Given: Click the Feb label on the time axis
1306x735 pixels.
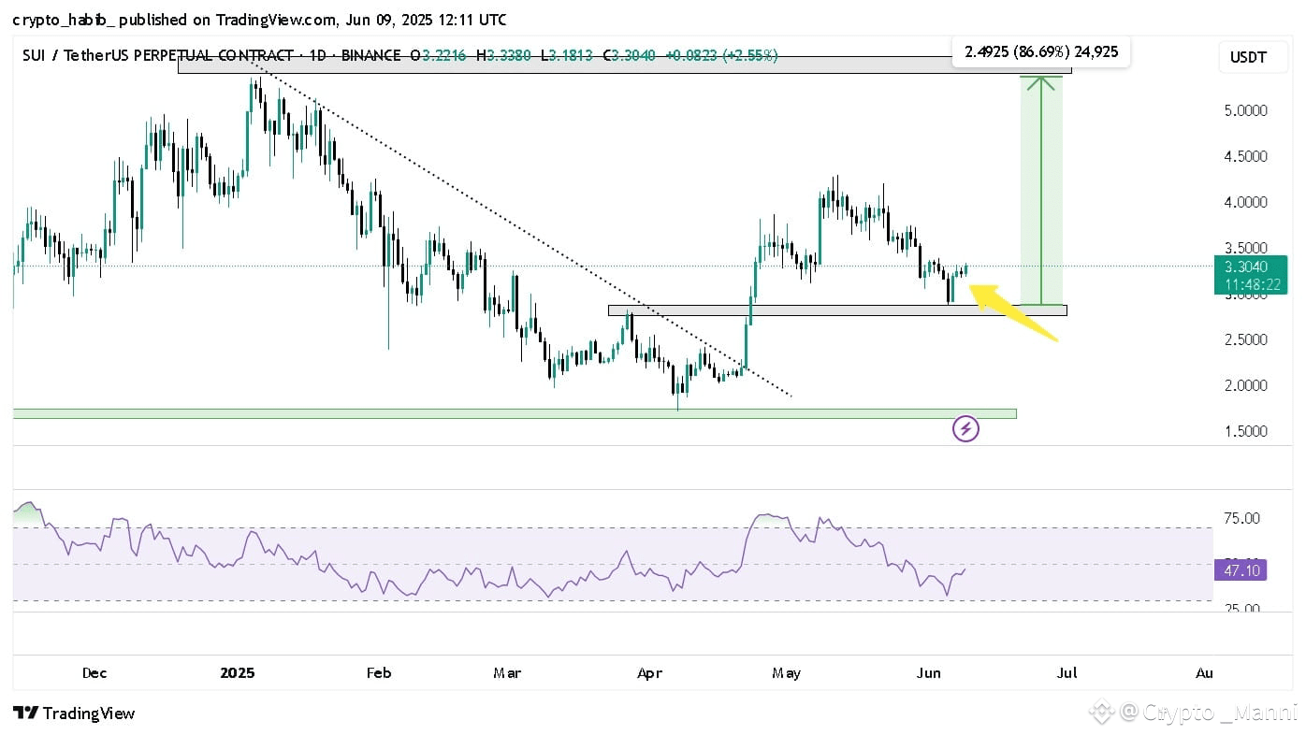Looking at the screenshot, I should (x=378, y=672).
